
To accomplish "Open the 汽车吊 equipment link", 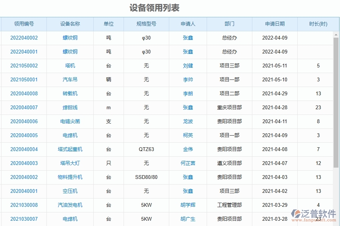I will coord(69,79).
